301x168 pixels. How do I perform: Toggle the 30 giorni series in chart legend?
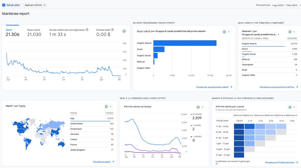point(196,114)
